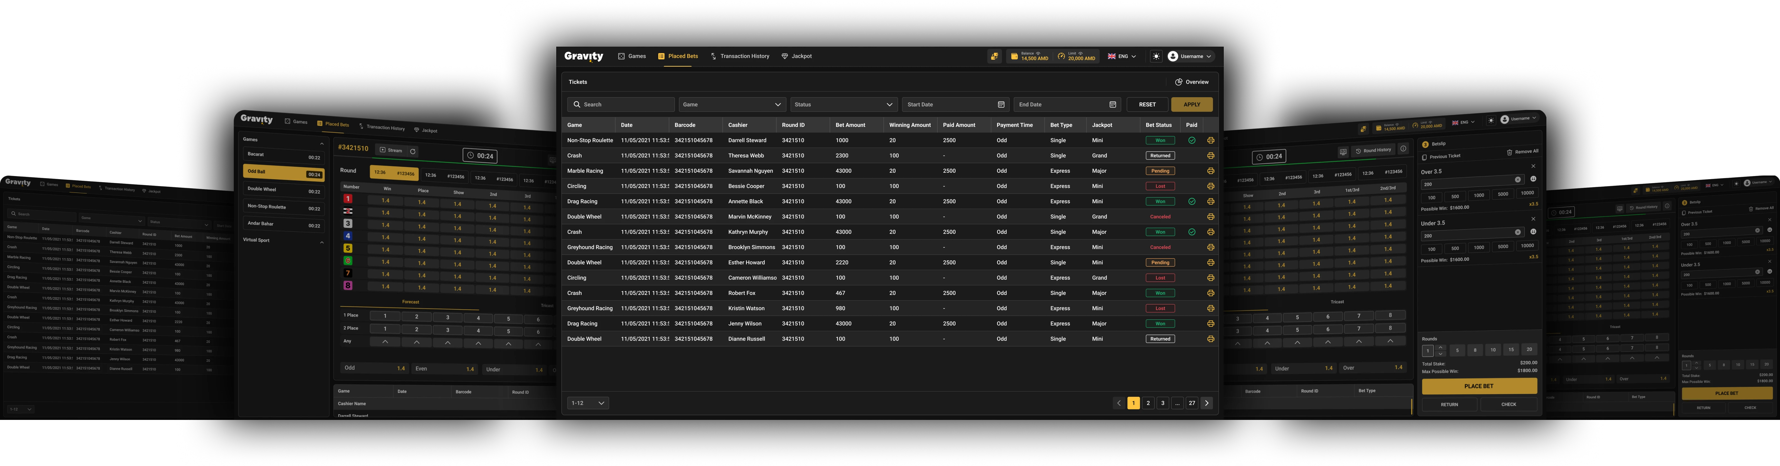Click the refresh icon next to the Stream button
1780x466 pixels.
pyautogui.click(x=412, y=151)
